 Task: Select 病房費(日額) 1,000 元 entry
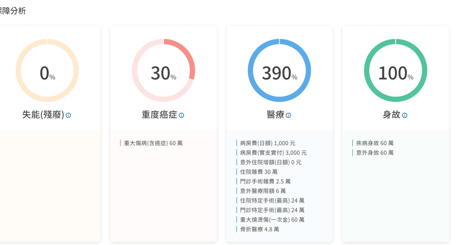pyautogui.click(x=267, y=143)
